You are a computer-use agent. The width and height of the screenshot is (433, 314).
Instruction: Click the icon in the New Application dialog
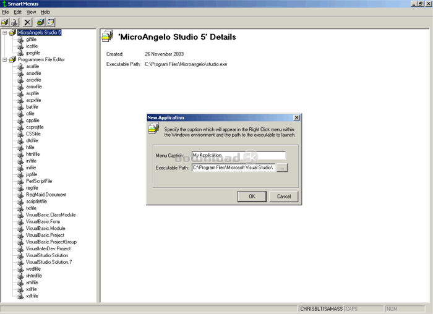[153, 129]
